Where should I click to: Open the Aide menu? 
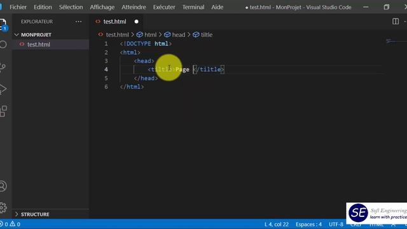[x=217, y=7]
